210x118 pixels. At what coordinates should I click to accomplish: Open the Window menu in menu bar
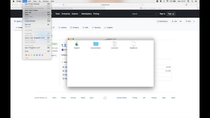pos(46,1)
